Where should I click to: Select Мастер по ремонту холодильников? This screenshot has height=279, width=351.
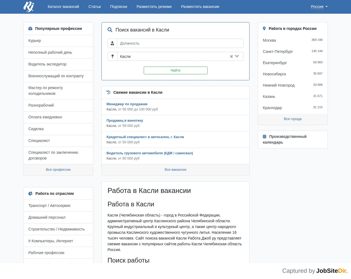click(58, 91)
